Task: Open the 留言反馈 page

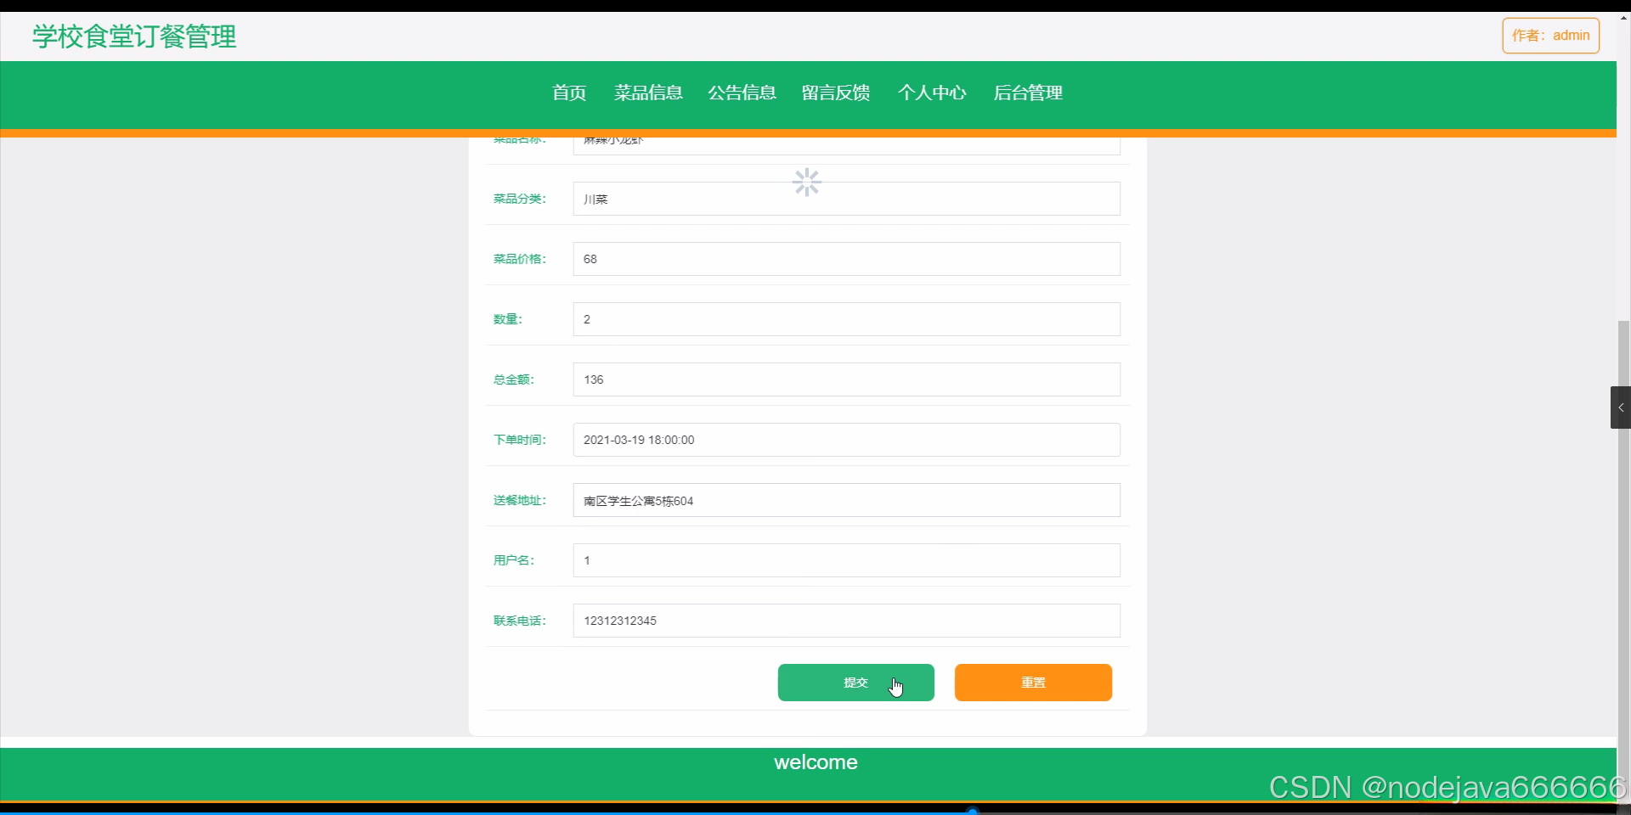Action: [836, 93]
